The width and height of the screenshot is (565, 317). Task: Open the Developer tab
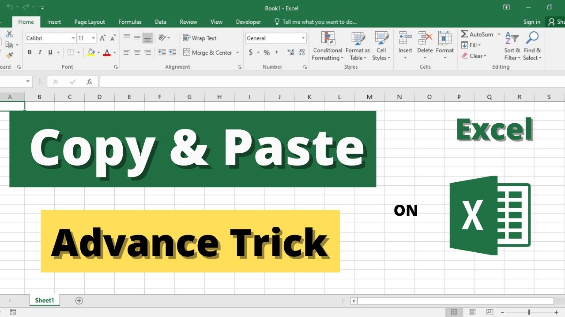249,22
